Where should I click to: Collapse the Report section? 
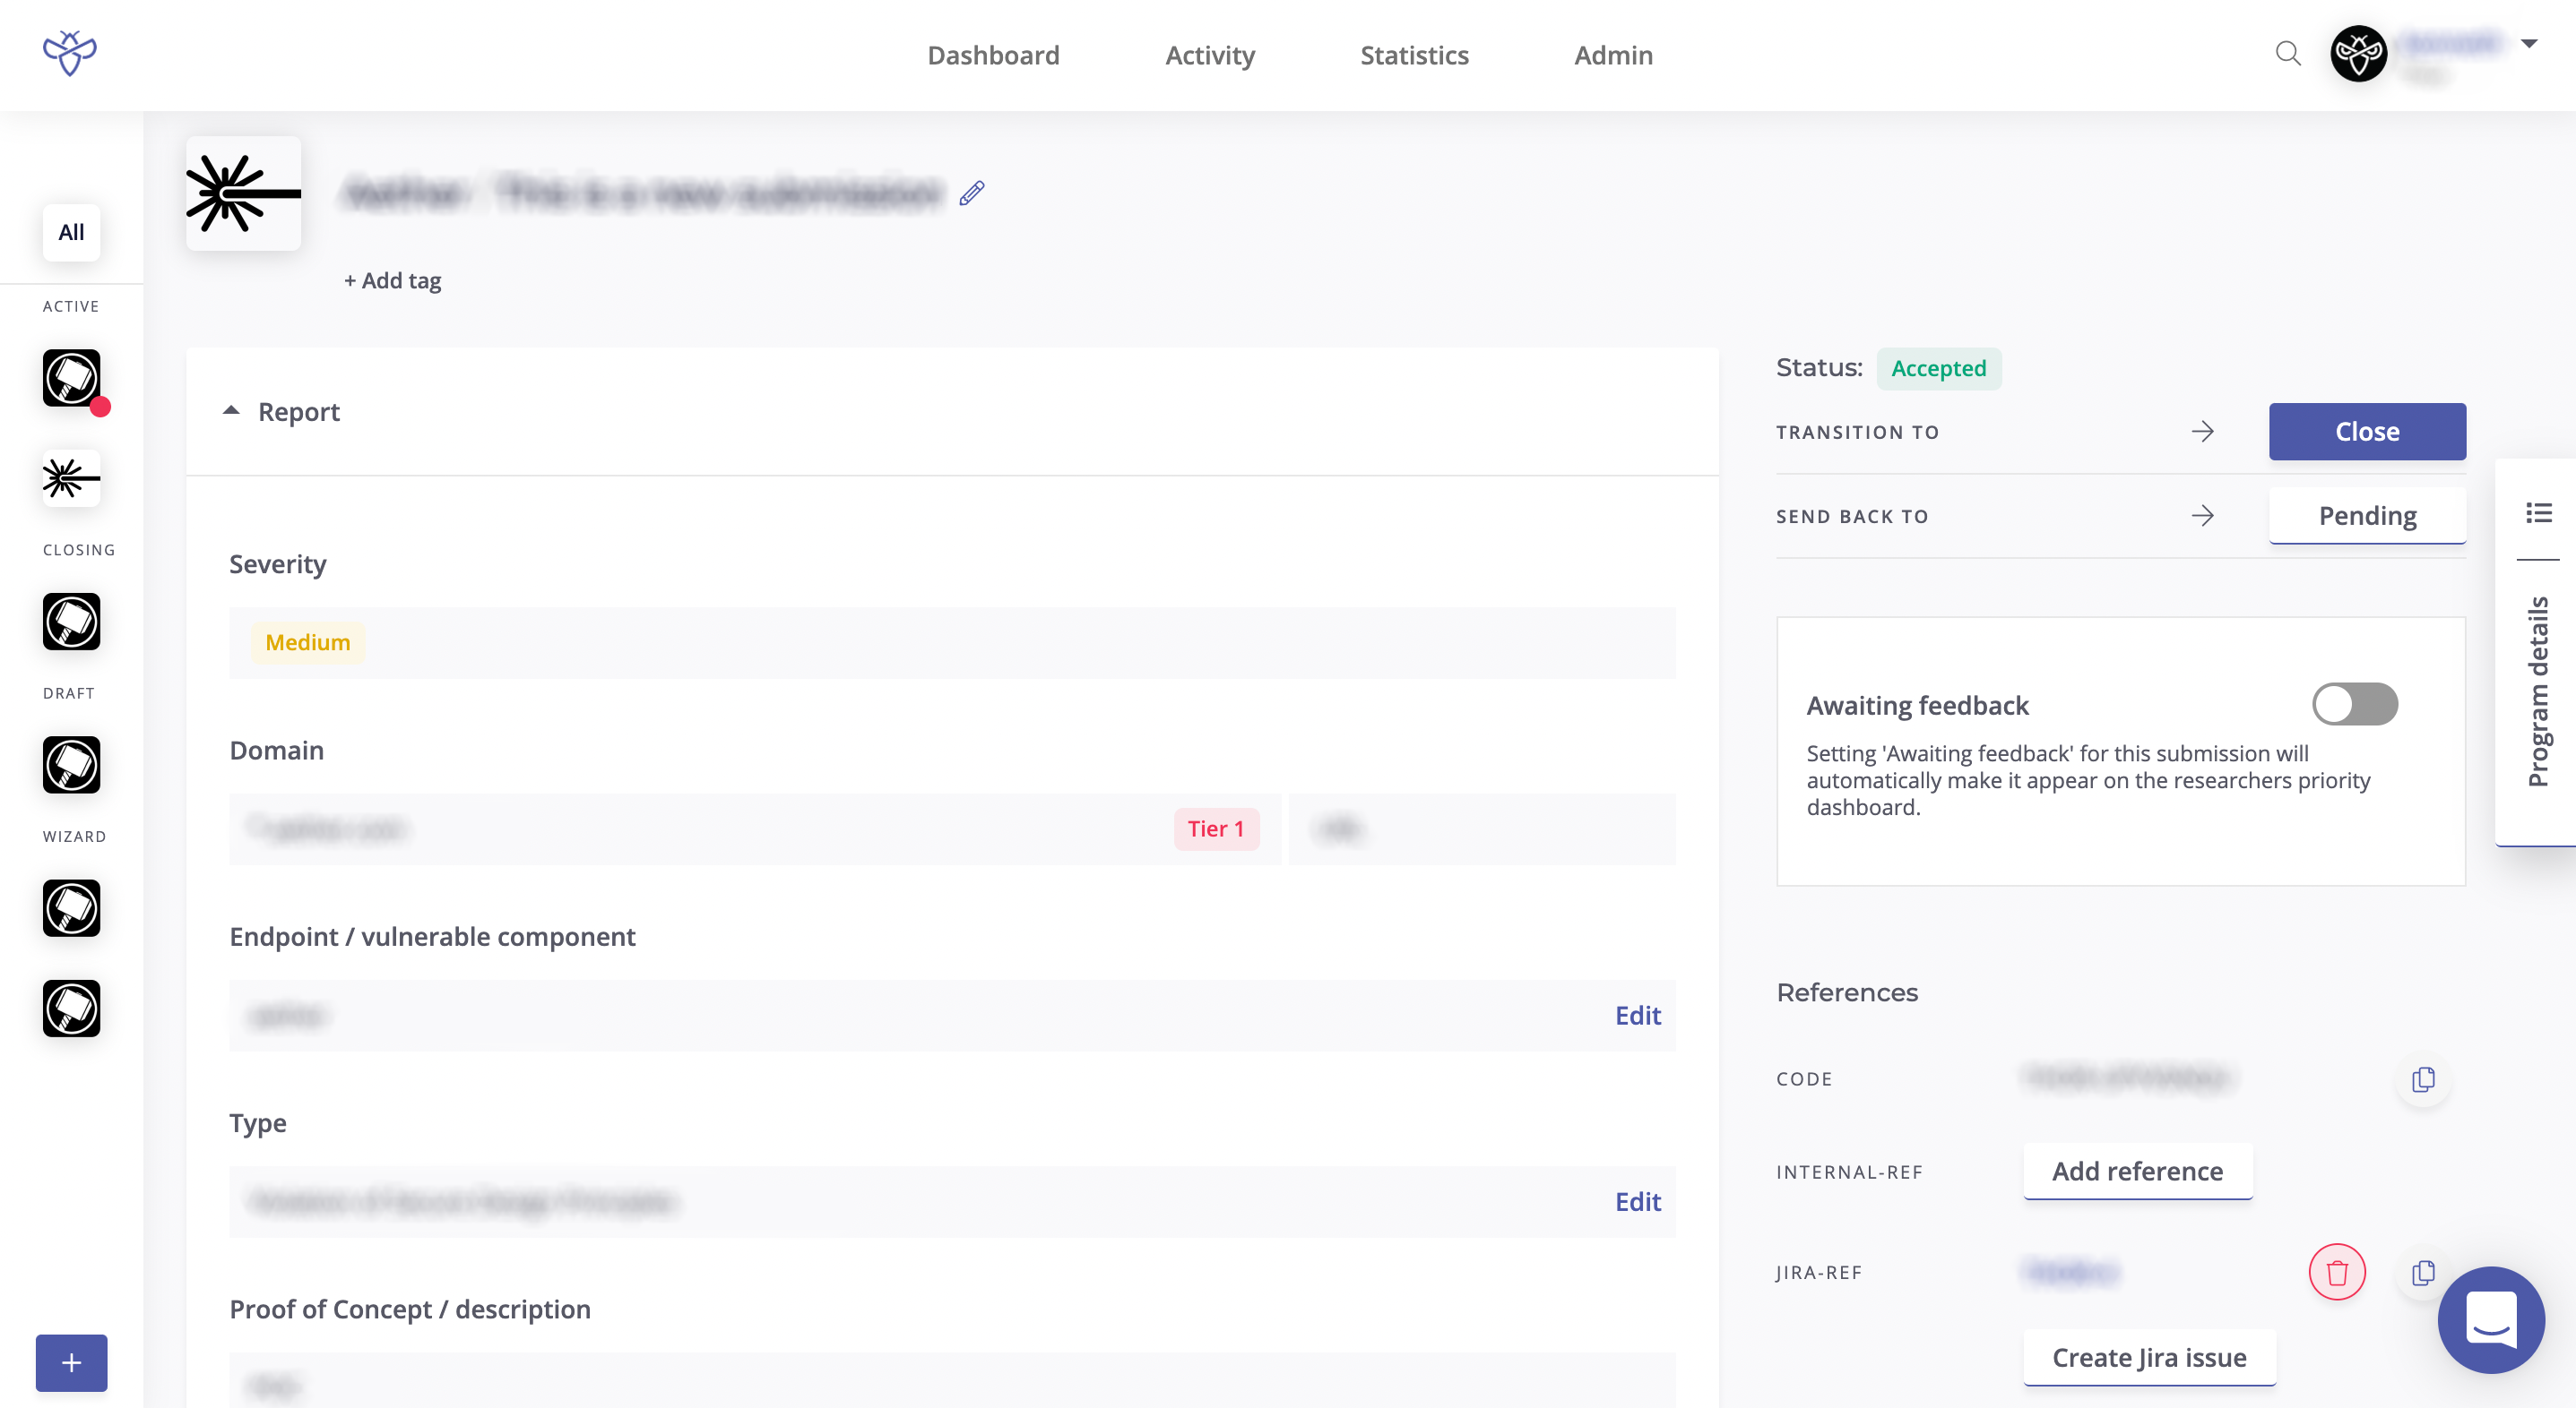click(231, 411)
